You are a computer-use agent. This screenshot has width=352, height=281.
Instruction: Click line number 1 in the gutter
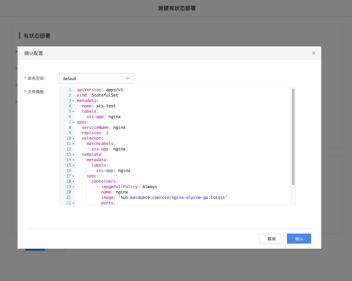coord(70,90)
